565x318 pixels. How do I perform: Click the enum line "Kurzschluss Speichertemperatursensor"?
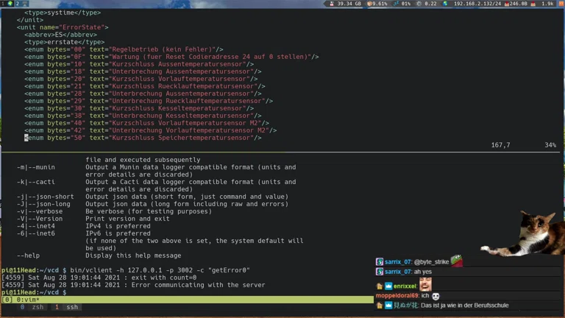pos(147,138)
